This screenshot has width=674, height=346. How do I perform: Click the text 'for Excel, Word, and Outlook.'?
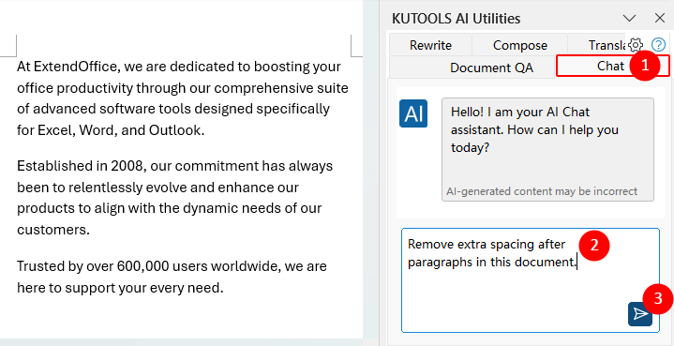coord(111,130)
